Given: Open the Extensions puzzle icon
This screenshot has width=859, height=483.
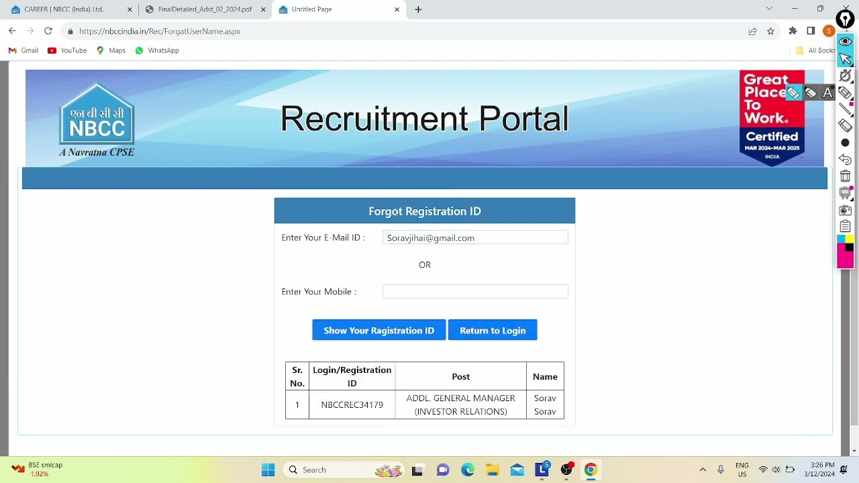Looking at the screenshot, I should click(793, 31).
